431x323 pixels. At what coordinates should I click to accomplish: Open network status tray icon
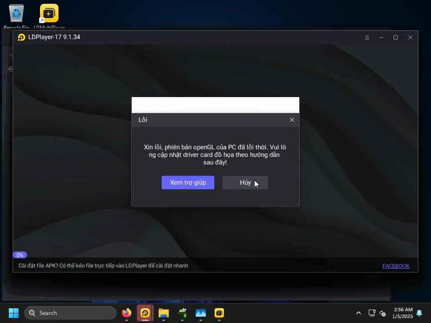pos(372,313)
